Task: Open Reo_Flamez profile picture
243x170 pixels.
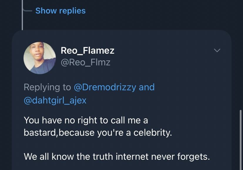Action: click(40, 57)
